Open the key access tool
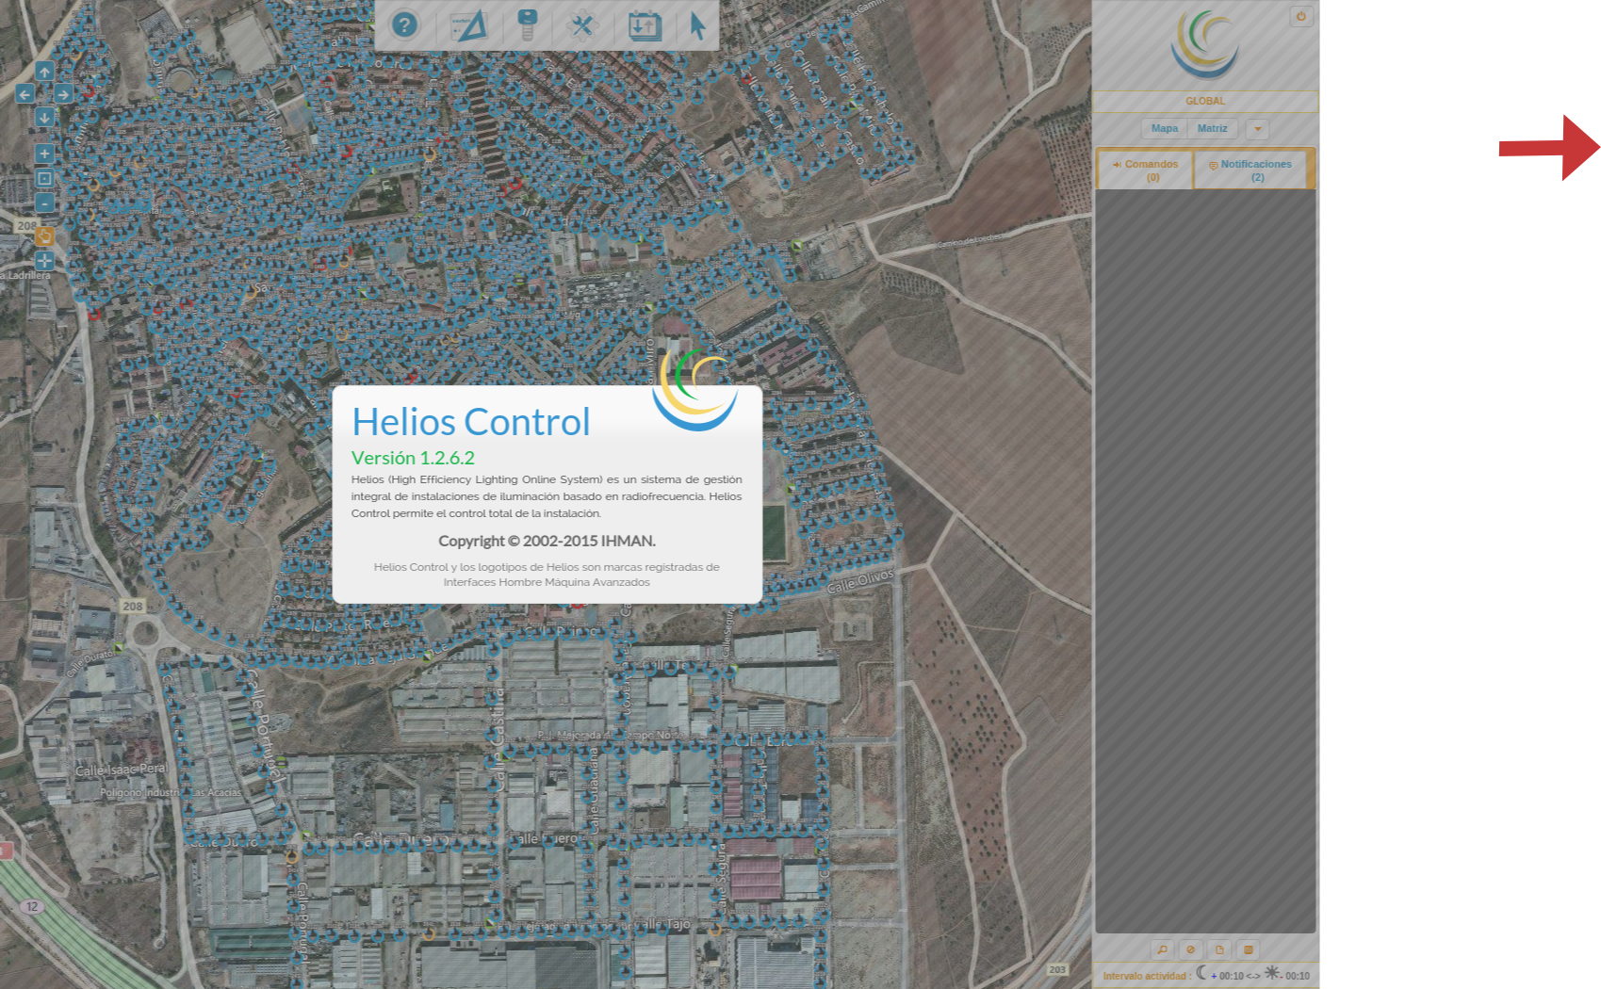The width and height of the screenshot is (1601, 989). (x=528, y=24)
